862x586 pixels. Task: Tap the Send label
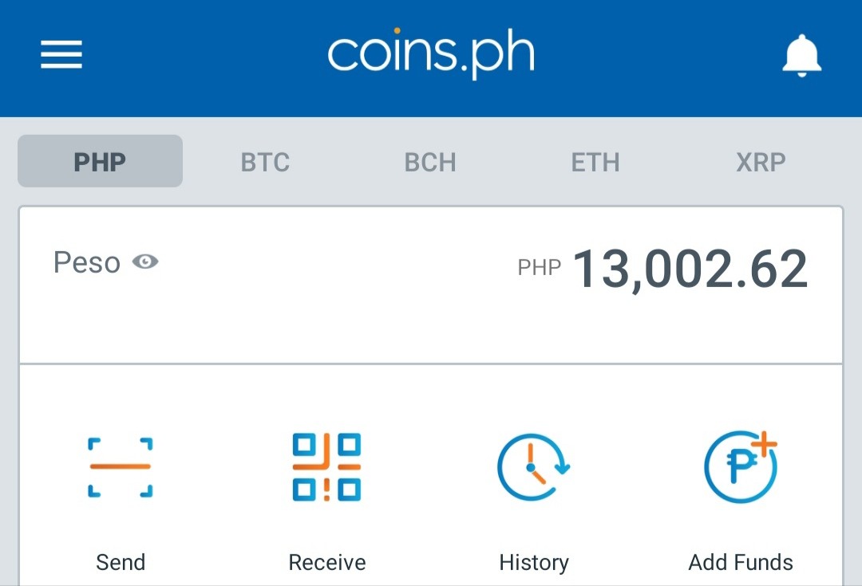coord(121,562)
